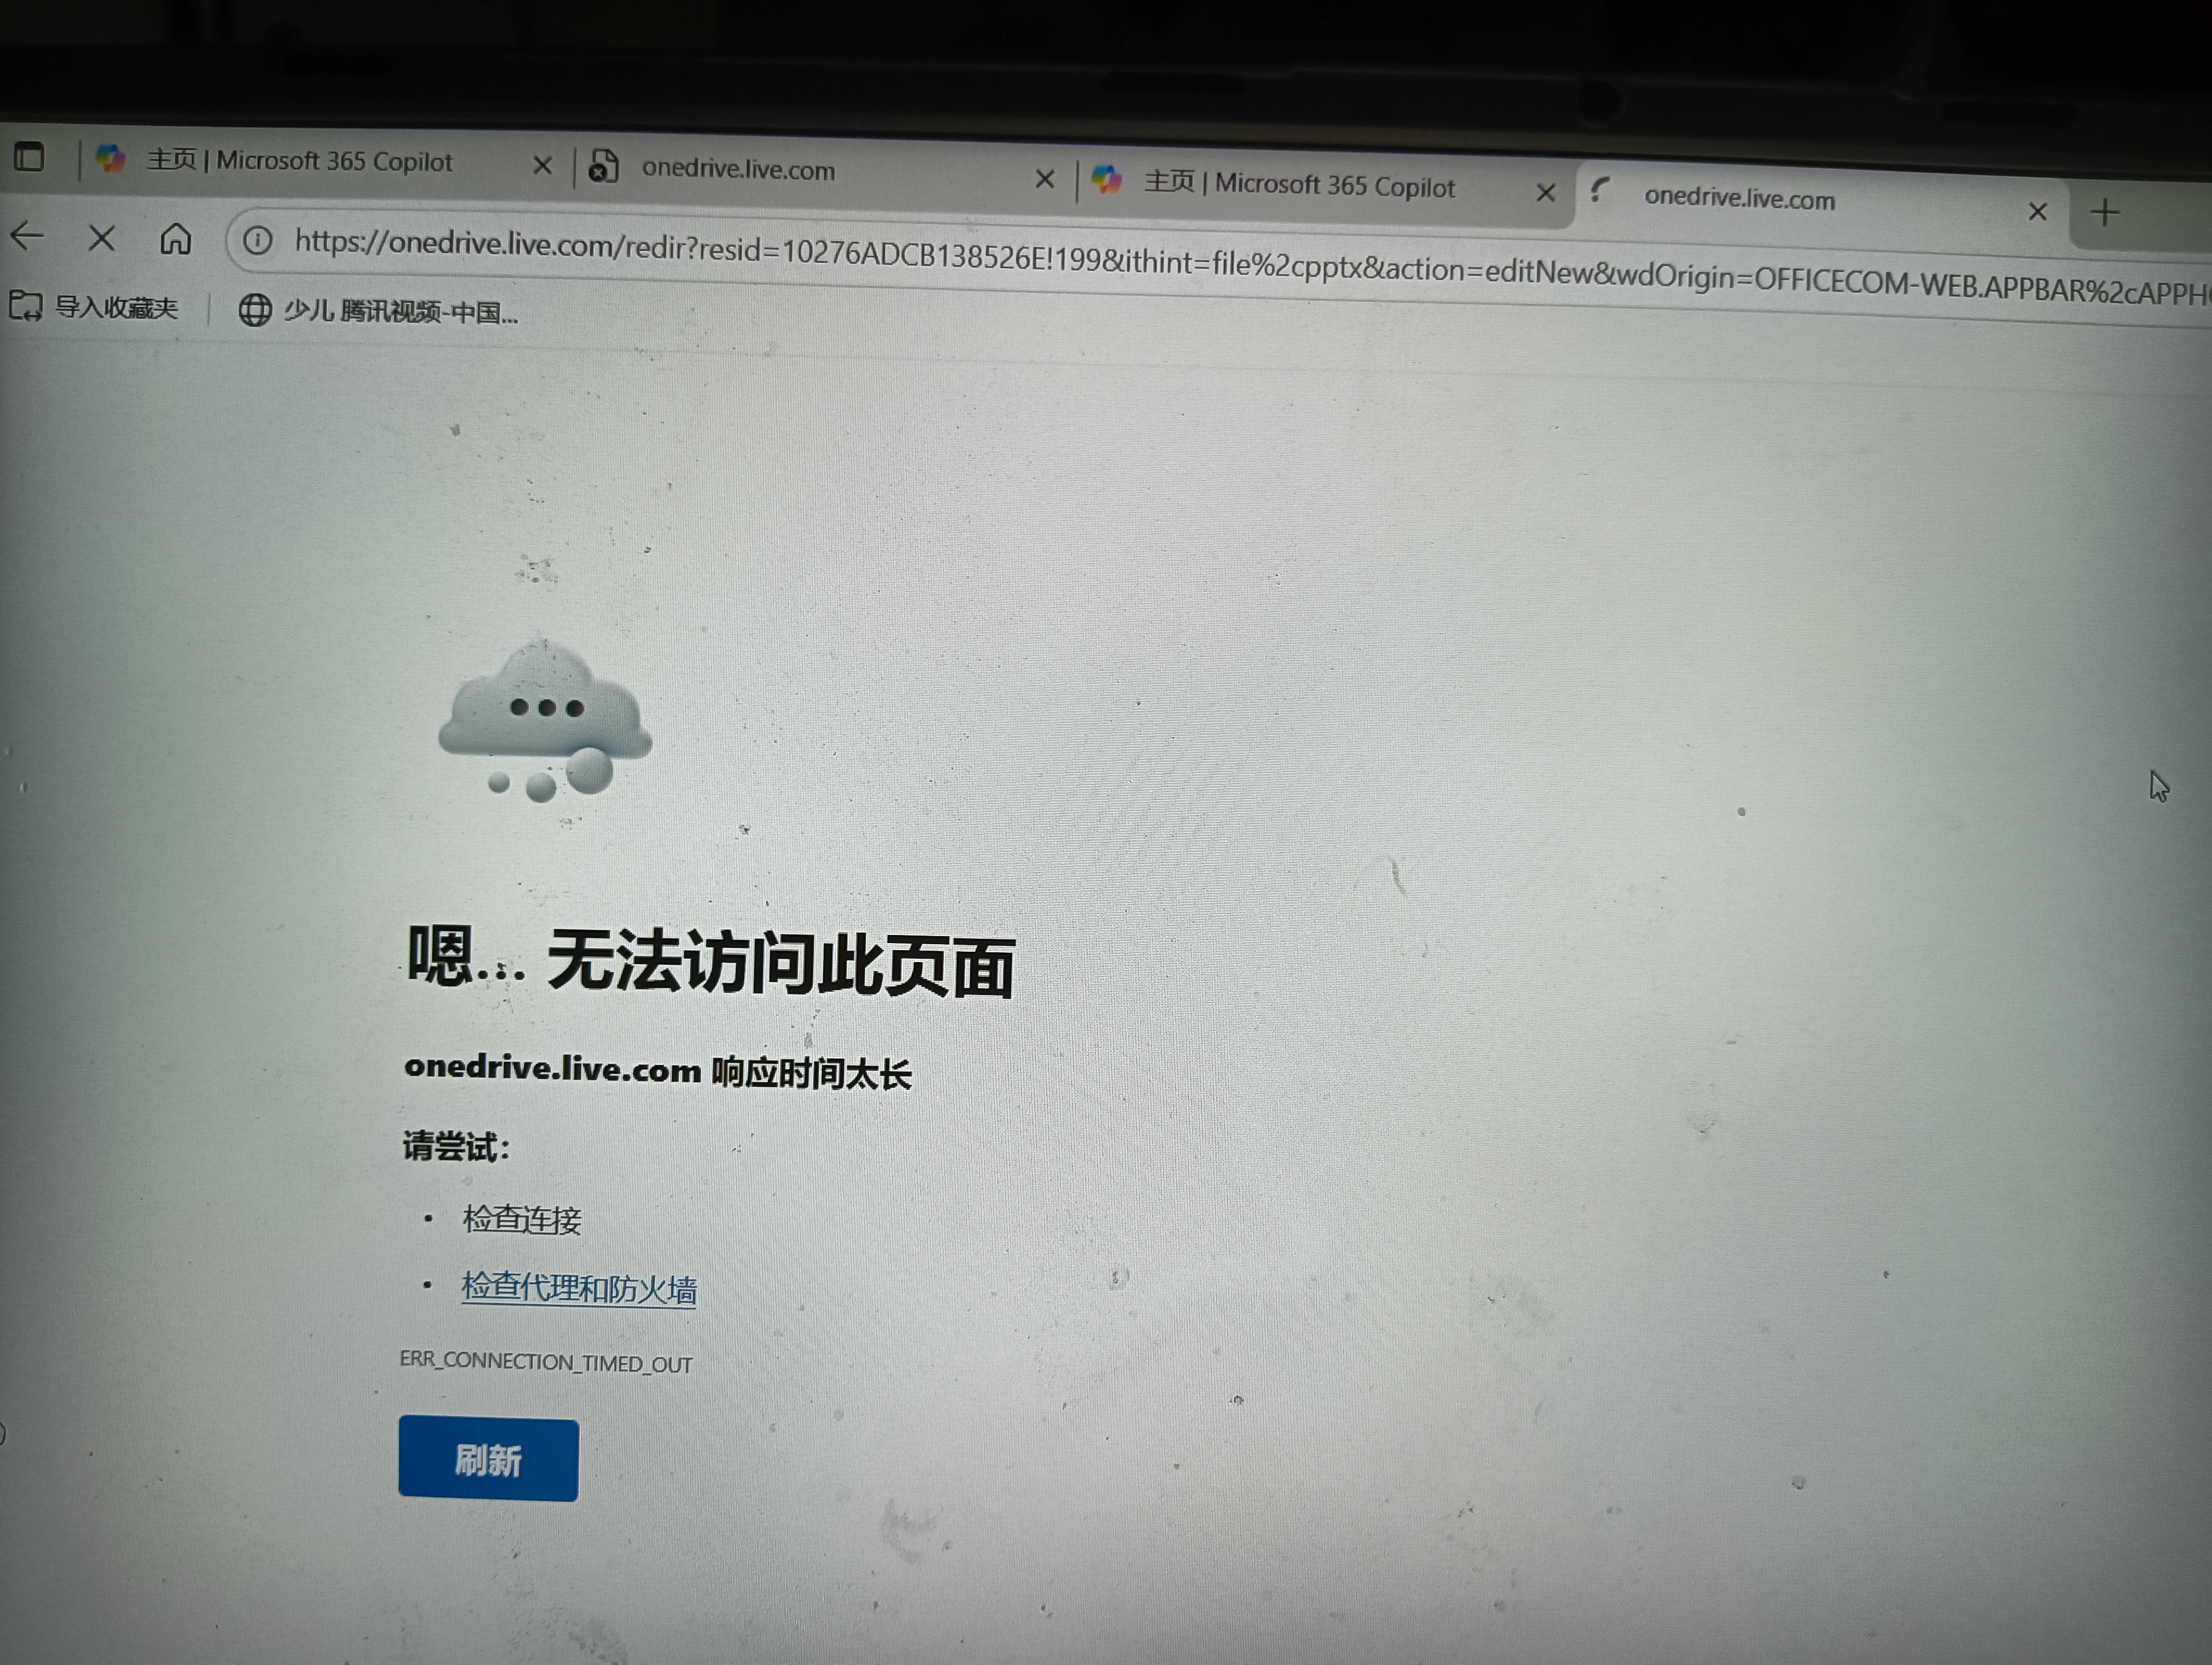
Task: Click the blue 刷新 refresh button
Action: pos(488,1459)
